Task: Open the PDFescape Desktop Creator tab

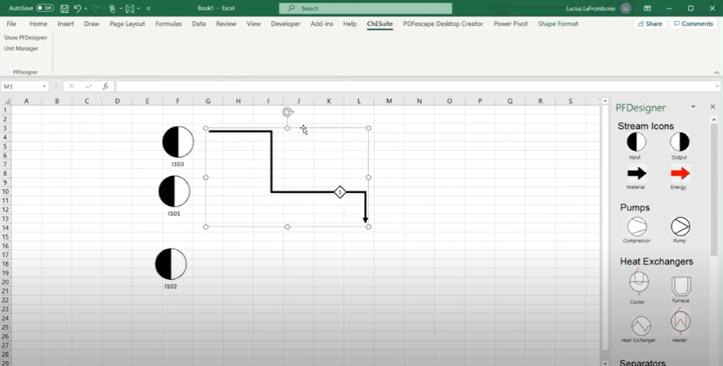Action: tap(443, 24)
